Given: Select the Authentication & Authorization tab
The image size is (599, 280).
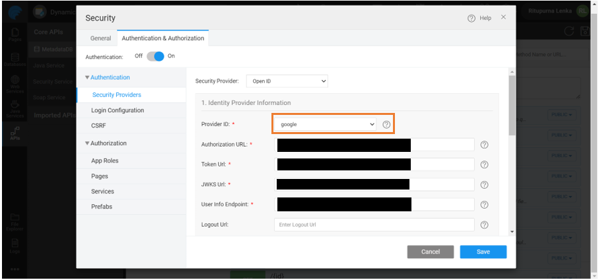Looking at the screenshot, I should click(x=163, y=38).
